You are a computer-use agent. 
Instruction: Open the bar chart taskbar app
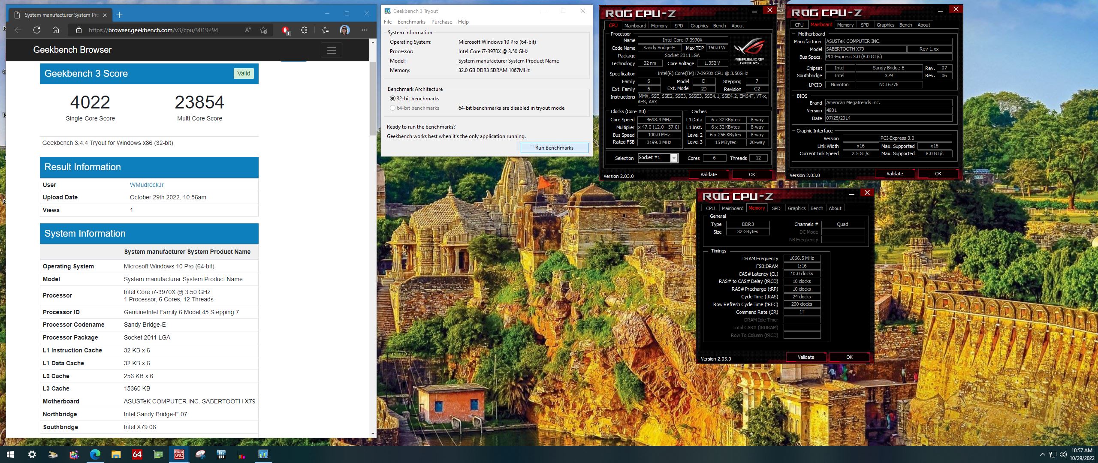click(x=242, y=454)
